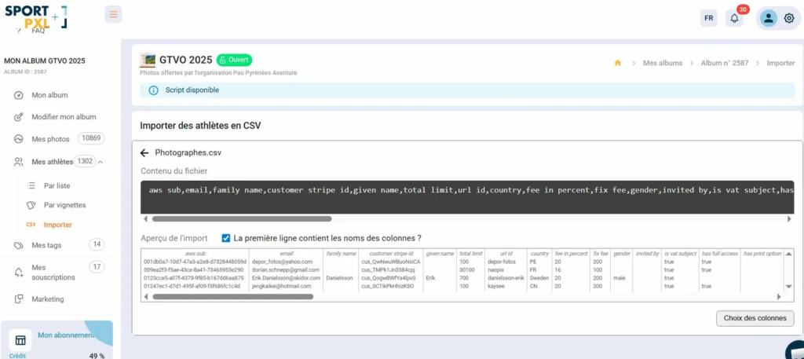This screenshot has height=359, width=804.
Task: Open Mes photos in the sidebar
Action: [50, 139]
